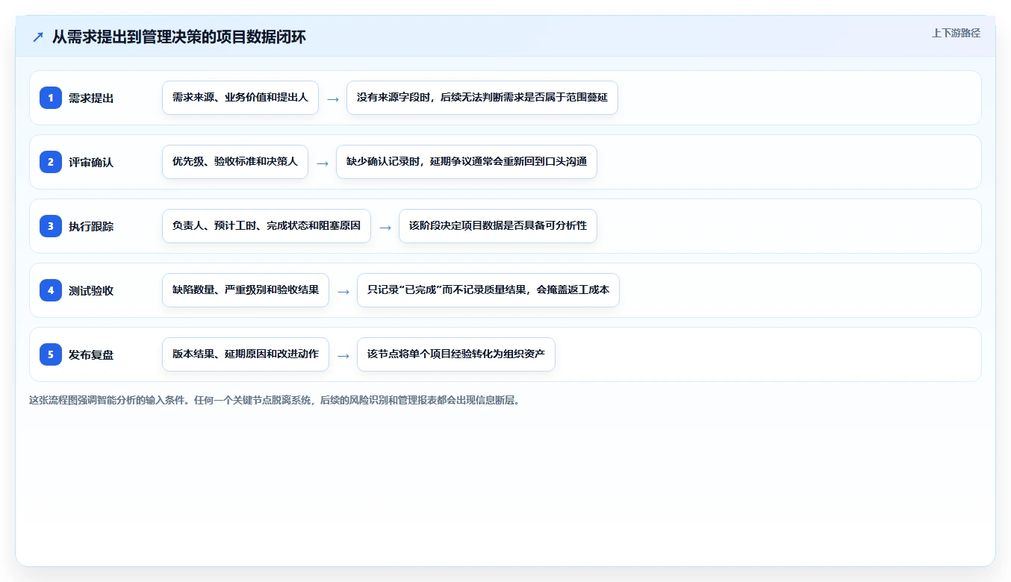This screenshot has height=582, width=1011.
Task: Select the 测试验收 step label
Action: (x=91, y=290)
